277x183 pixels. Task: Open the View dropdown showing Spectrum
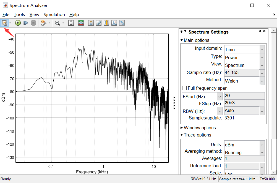click(x=244, y=65)
